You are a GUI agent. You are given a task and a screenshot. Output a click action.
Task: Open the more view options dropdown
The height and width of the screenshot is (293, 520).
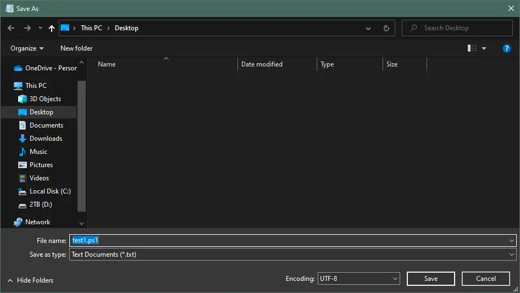point(484,48)
